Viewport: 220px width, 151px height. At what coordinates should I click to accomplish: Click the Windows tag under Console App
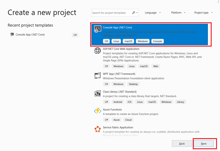(143, 41)
